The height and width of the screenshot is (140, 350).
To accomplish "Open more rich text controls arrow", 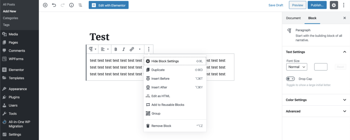I will tap(140, 49).
